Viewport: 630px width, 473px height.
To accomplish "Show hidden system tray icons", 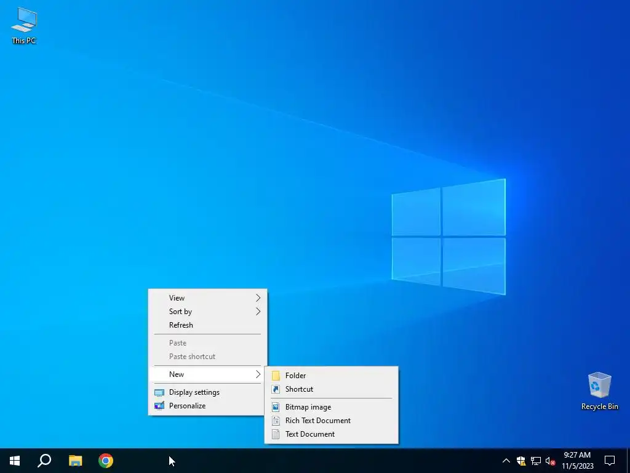I will point(506,461).
